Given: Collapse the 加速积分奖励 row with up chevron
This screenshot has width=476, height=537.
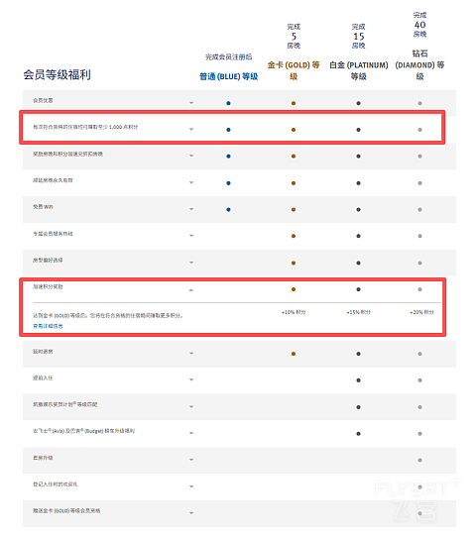Looking at the screenshot, I should coord(191,290).
